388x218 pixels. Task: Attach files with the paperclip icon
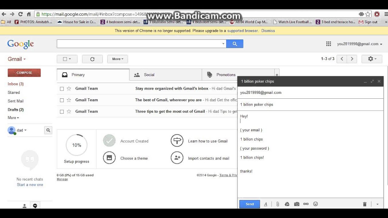coord(277,204)
